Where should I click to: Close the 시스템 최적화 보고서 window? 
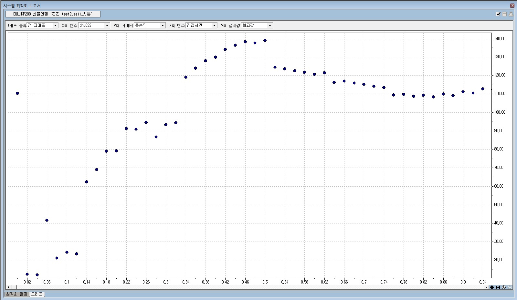point(512,5)
